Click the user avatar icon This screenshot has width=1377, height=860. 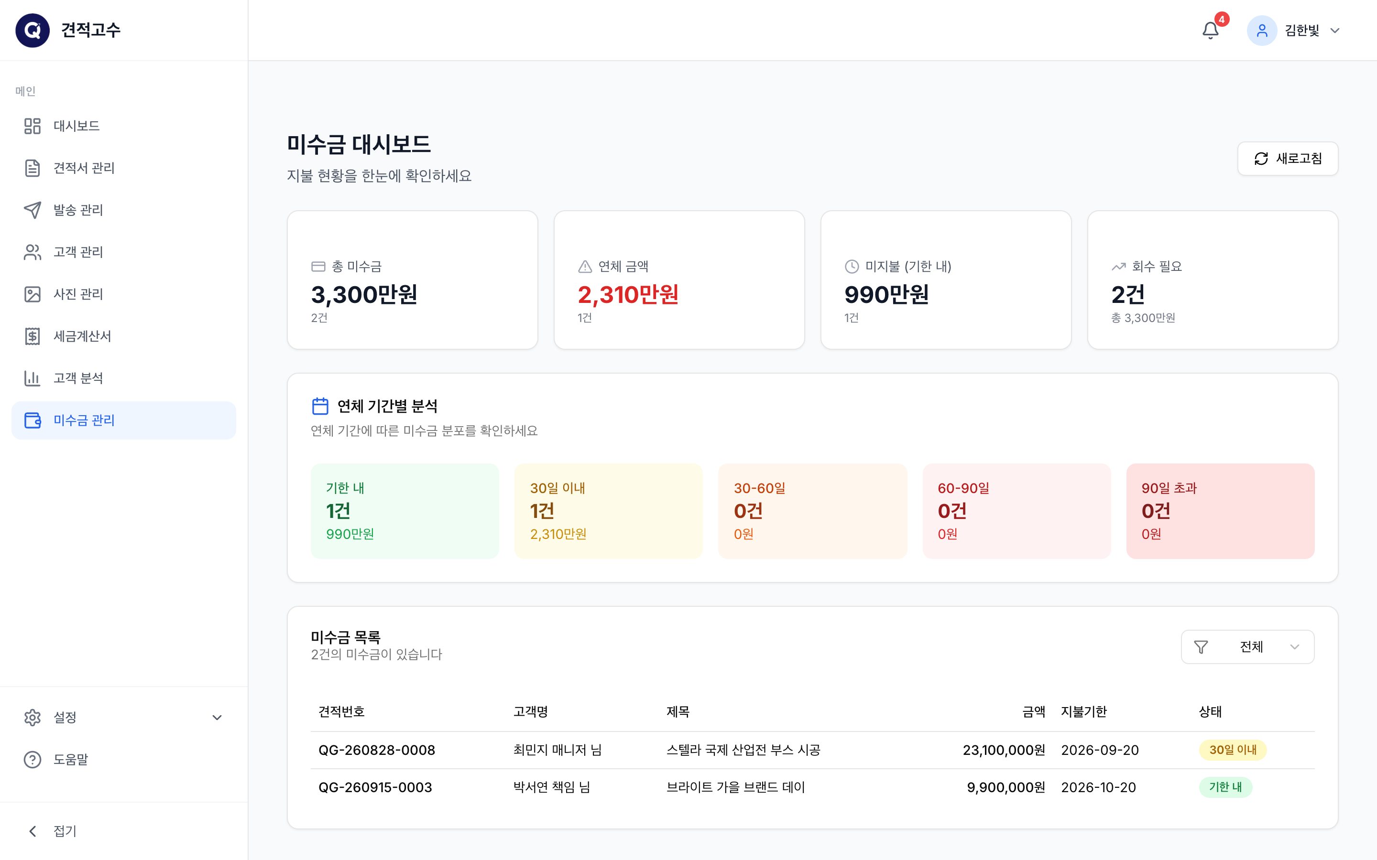pyautogui.click(x=1261, y=31)
